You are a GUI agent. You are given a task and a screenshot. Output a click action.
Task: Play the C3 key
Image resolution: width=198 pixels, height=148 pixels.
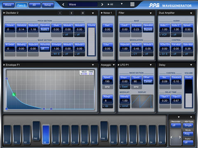click(x=75, y=134)
